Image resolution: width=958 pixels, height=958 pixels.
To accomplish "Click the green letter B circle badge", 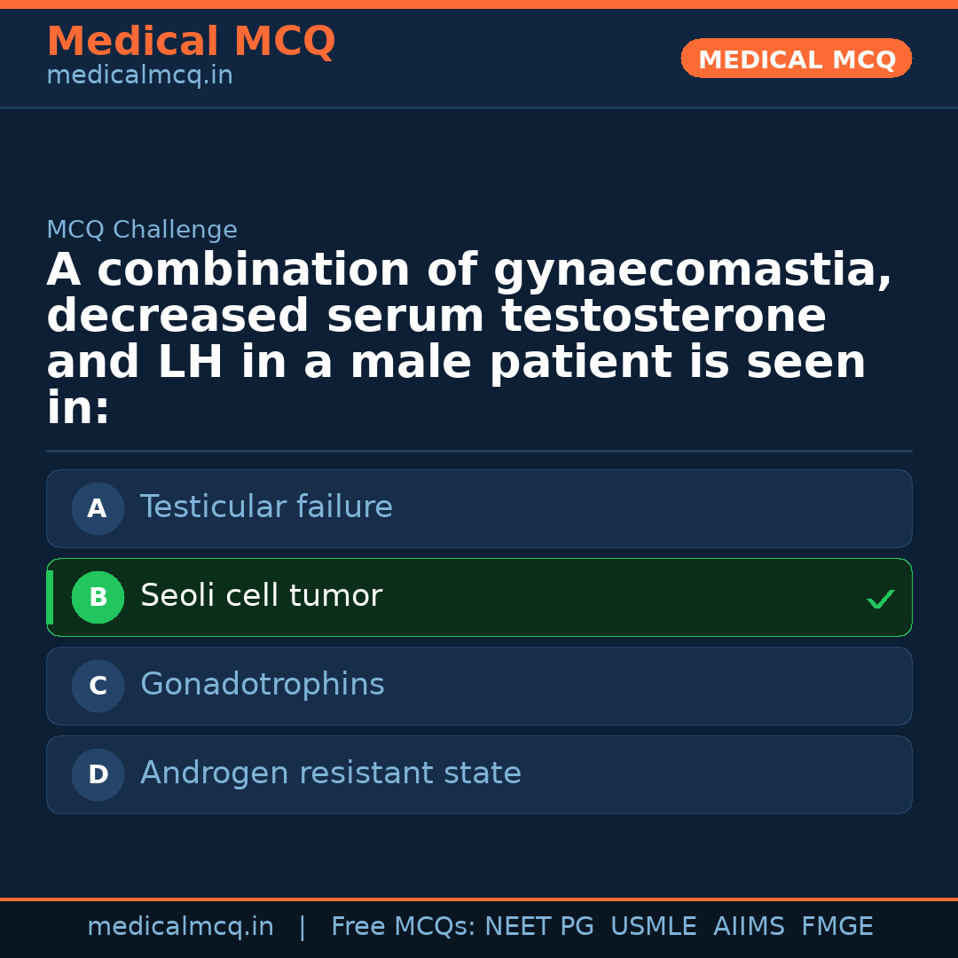I will (98, 598).
